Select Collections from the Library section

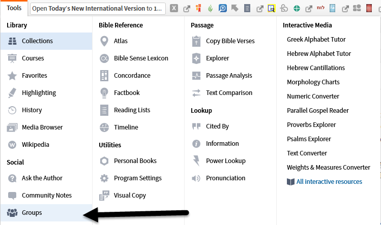pos(37,41)
